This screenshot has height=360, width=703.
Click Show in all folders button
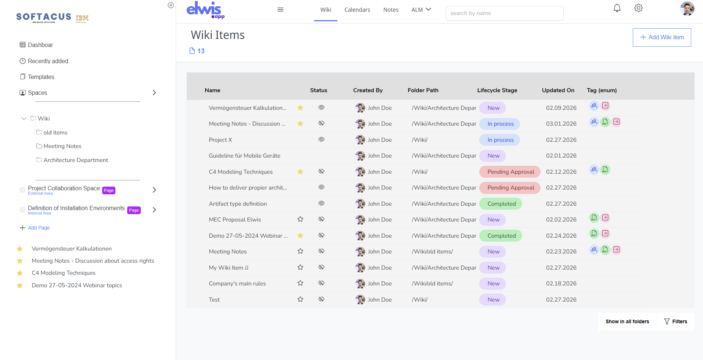(x=627, y=321)
